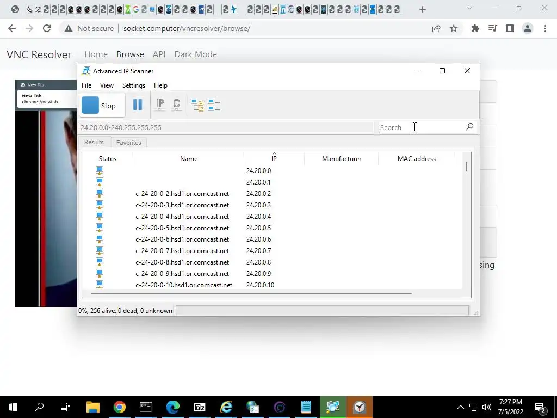The image size is (557, 418).
Task: Switch to the Results tab
Action: [94, 142]
